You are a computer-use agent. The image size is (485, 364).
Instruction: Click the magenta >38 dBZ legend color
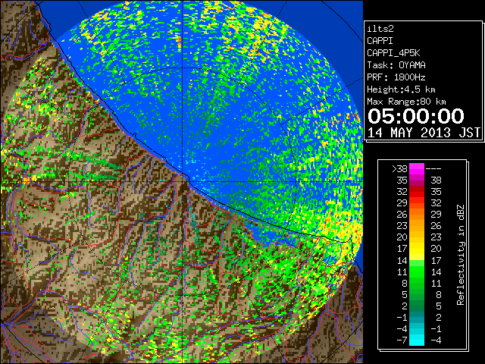coord(417,169)
